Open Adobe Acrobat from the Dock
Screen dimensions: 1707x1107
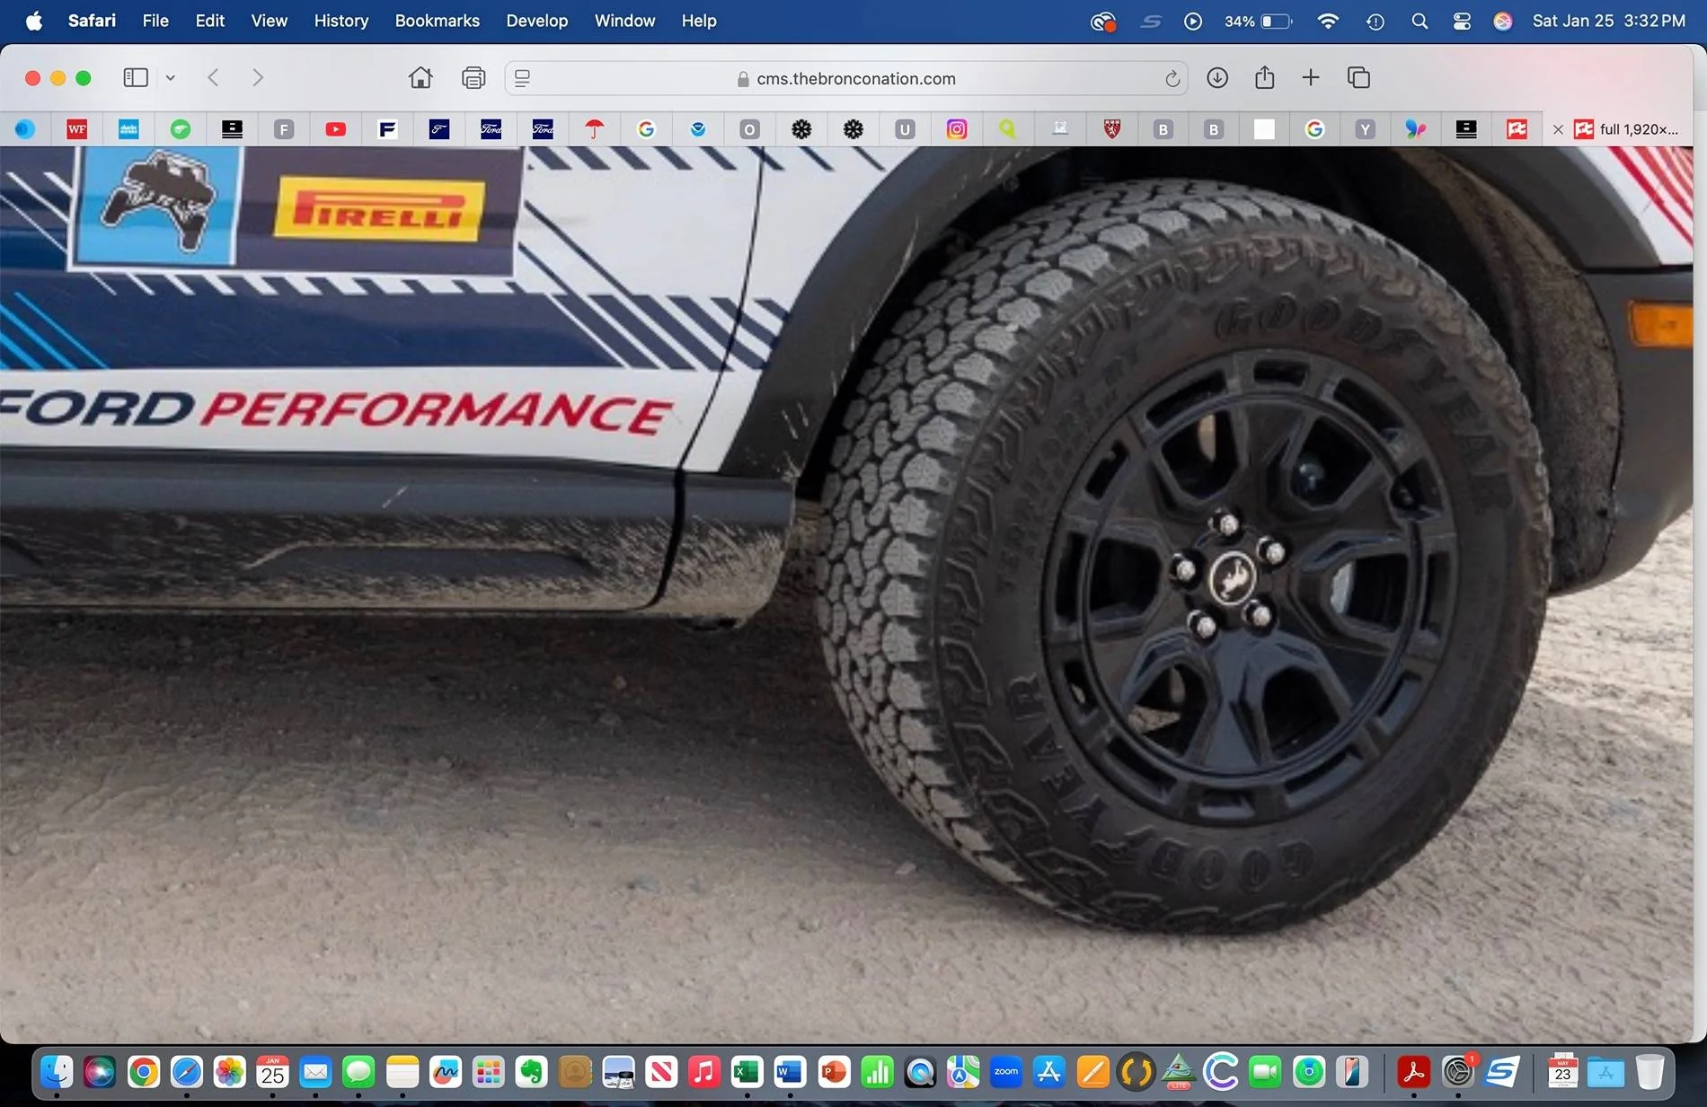point(1415,1072)
